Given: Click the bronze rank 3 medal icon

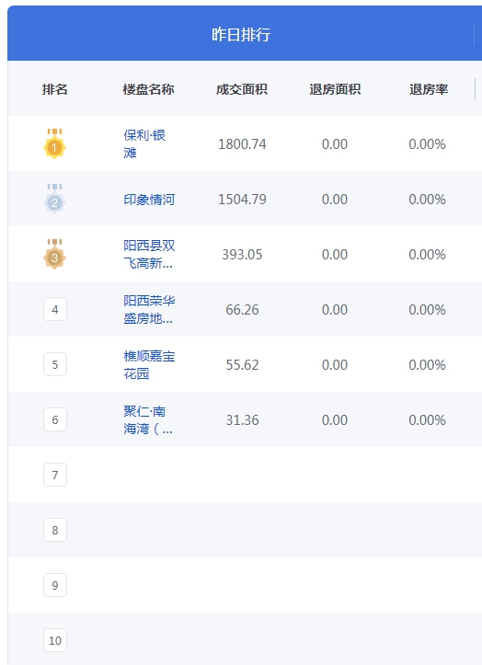Looking at the screenshot, I should click(x=55, y=254).
